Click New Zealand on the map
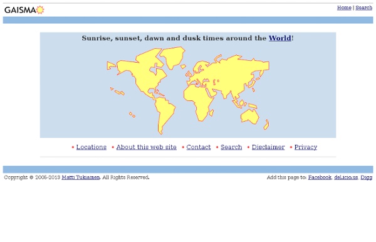376x242 pixels. pyautogui.click(x=266, y=125)
